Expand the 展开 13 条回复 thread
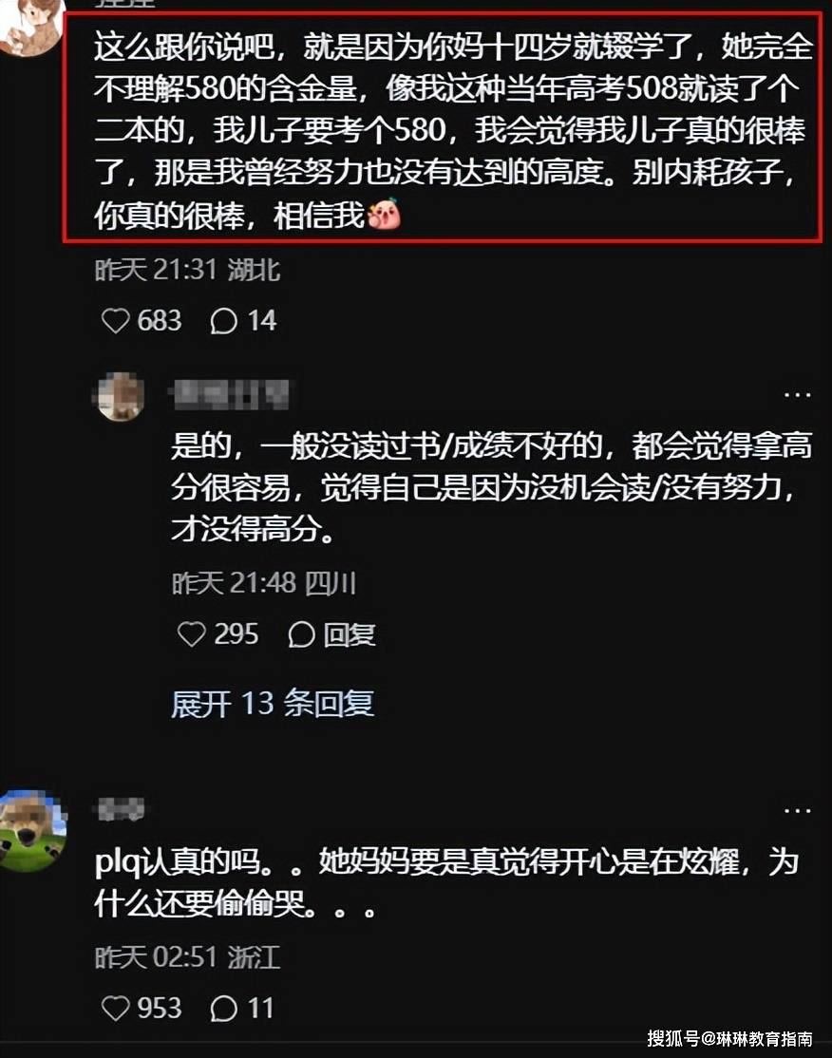Screen dimensions: 832x1058 click(x=273, y=704)
